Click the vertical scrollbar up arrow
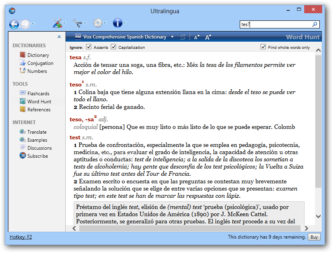This screenshot has height=253, width=333. coord(318,50)
